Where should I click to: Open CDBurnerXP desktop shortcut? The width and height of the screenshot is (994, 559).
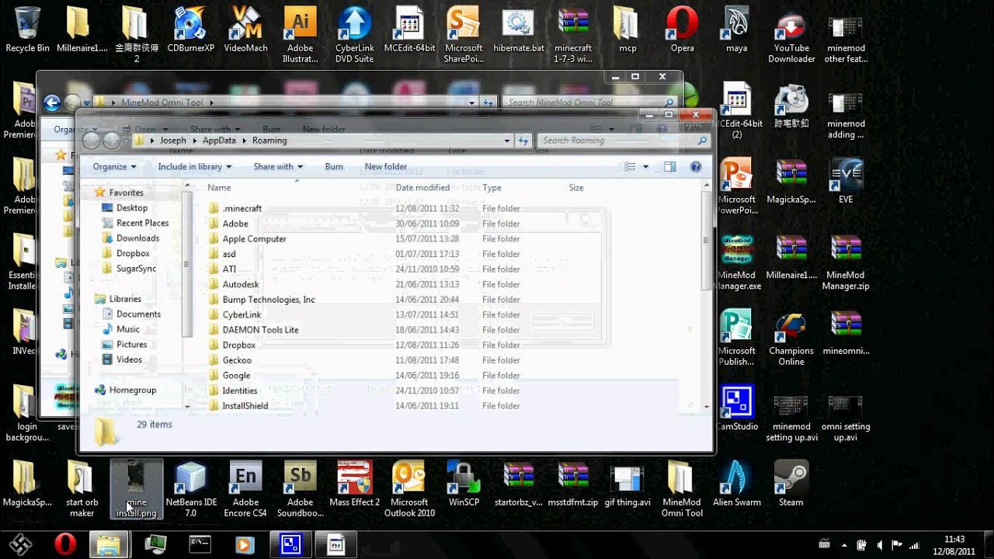click(x=191, y=30)
